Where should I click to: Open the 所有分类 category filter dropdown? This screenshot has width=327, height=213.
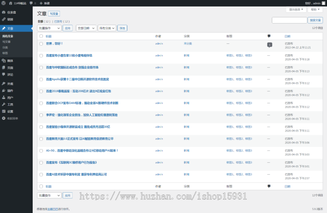pyautogui.click(x=107, y=28)
